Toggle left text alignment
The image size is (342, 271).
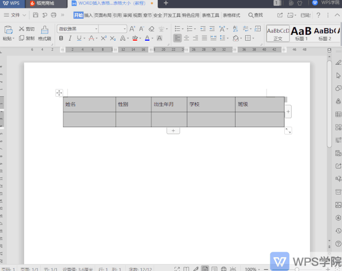(177, 38)
